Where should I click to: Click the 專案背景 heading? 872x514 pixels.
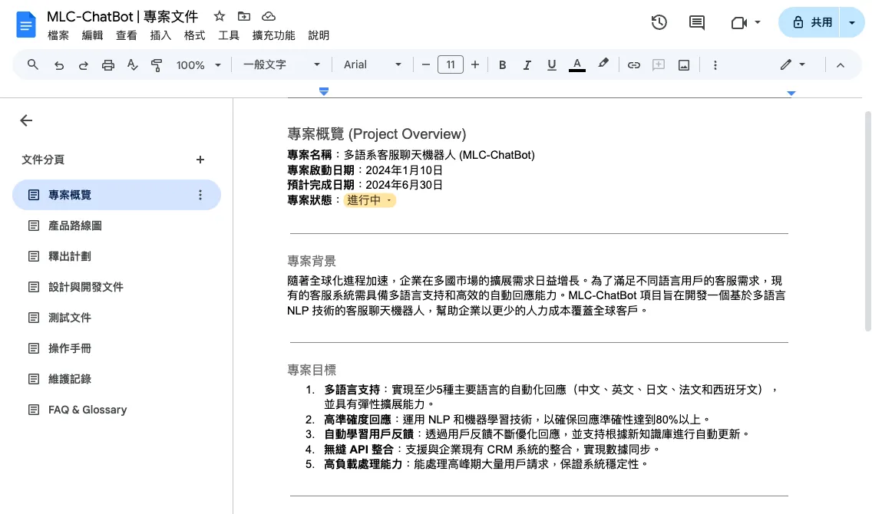pos(312,261)
